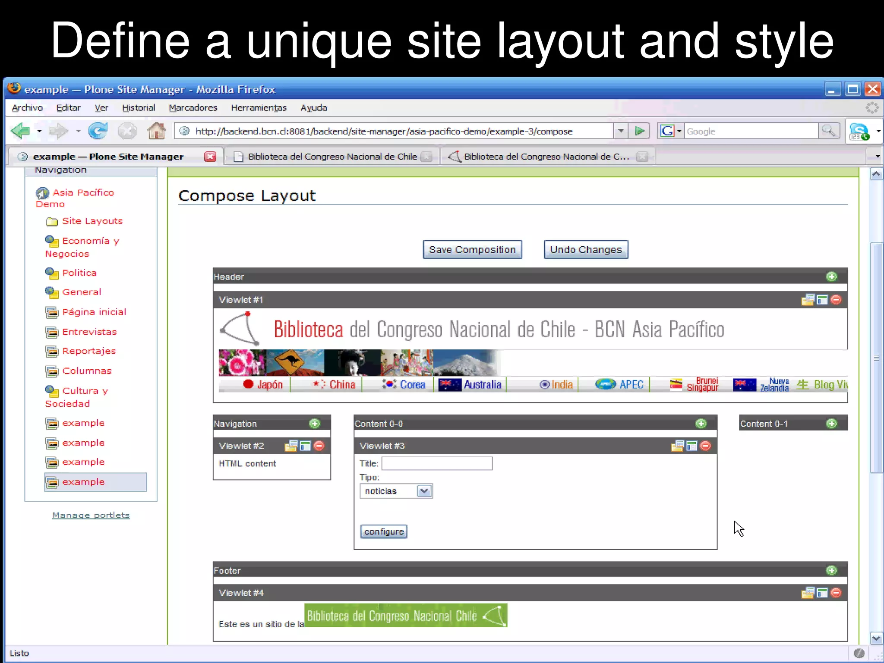This screenshot has height=663, width=884.
Task: Open the Entrevistas navigation link
Action: 89,332
